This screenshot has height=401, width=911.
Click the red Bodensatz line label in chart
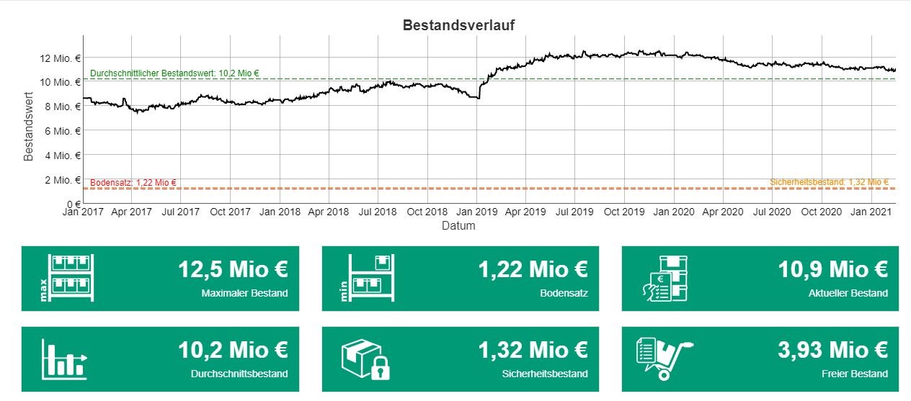(133, 183)
